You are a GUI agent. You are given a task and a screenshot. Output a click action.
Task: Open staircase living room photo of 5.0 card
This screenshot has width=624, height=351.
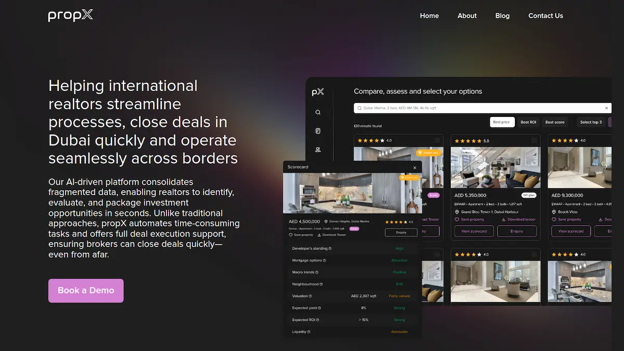click(496, 167)
